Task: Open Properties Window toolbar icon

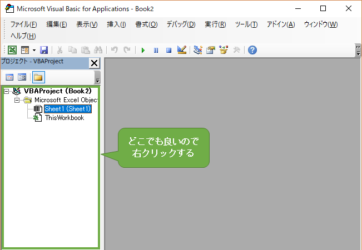Action: pos(211,50)
